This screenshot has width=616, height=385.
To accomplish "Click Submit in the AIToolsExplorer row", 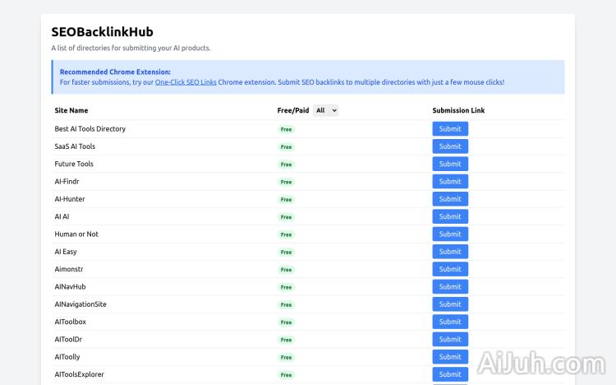I will coord(450,374).
